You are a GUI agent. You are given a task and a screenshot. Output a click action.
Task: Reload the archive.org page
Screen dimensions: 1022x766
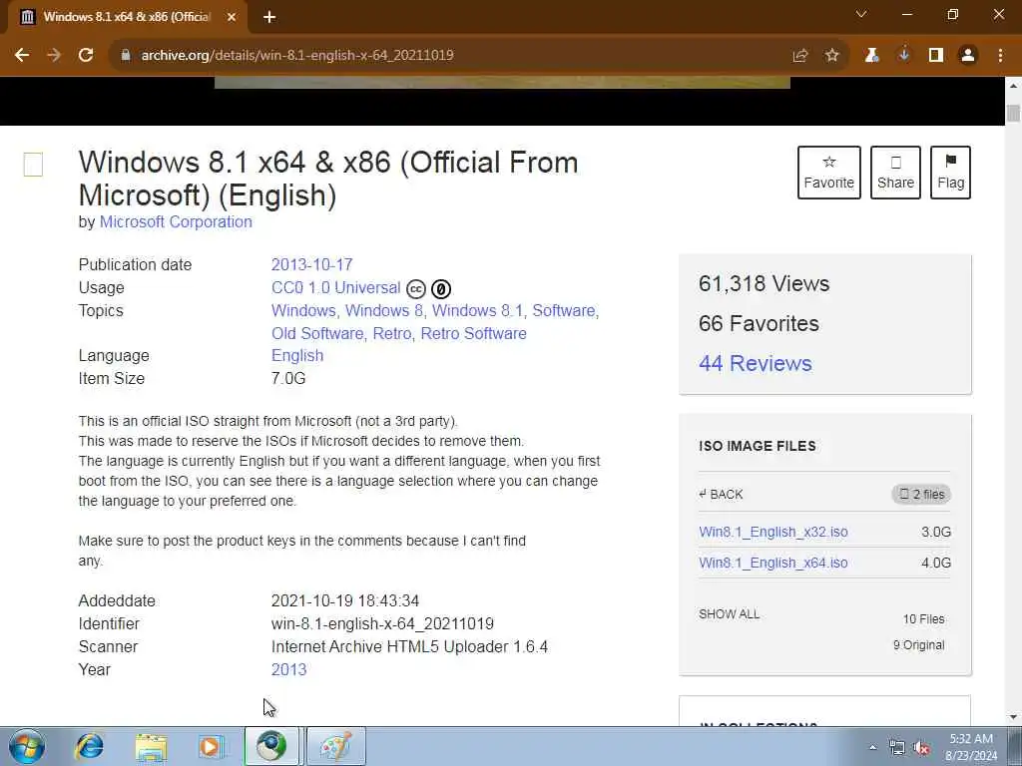coord(86,56)
